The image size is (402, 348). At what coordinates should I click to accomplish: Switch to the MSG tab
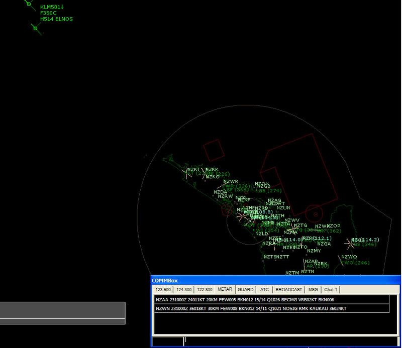tap(313, 290)
